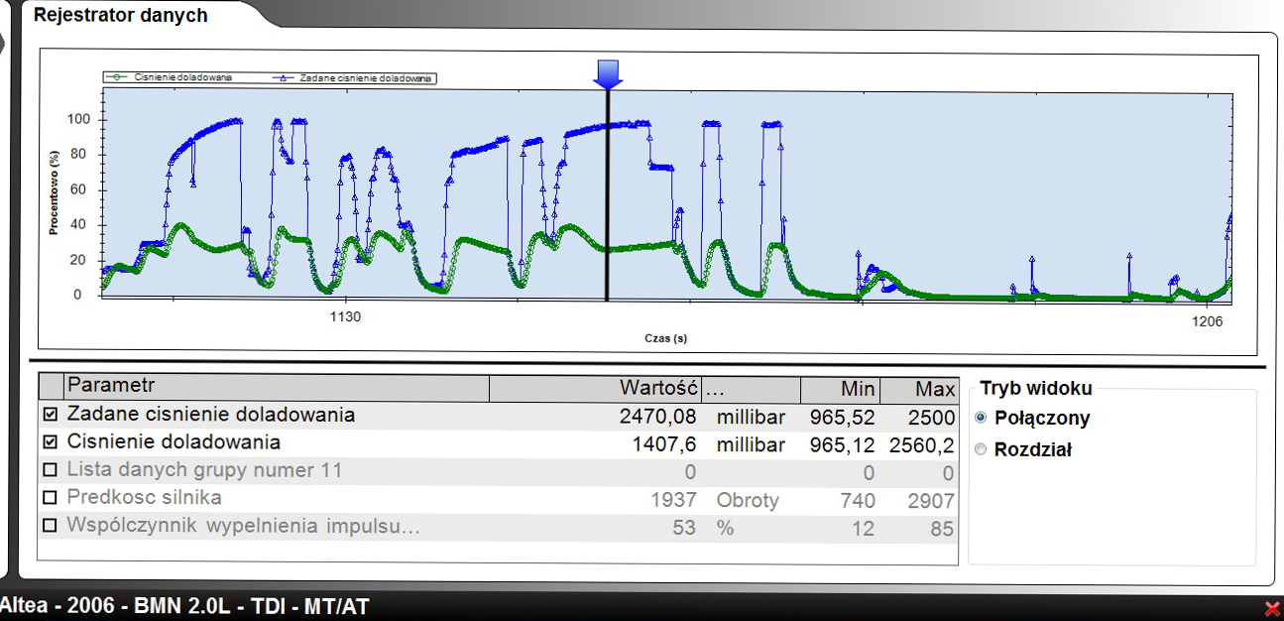
Task: Click the green Cisnienie doladowania legend entry
Action: click(169, 76)
